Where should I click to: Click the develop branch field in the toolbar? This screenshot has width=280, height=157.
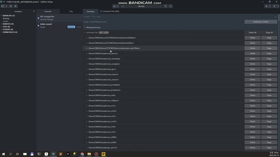pos(141,6)
